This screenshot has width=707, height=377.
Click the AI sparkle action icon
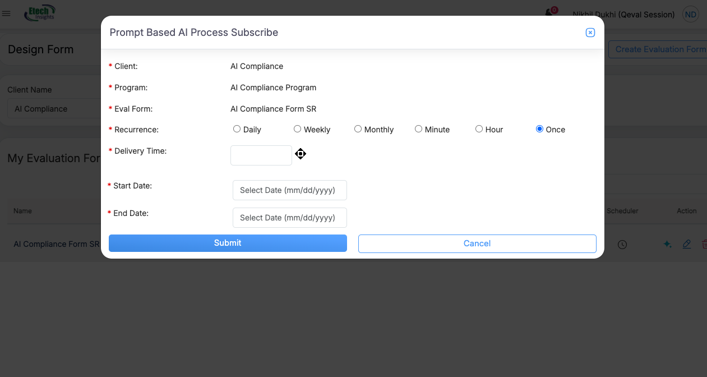click(668, 244)
